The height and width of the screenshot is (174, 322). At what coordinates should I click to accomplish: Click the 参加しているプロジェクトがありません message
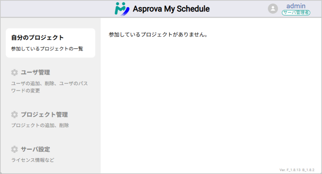click(x=158, y=34)
